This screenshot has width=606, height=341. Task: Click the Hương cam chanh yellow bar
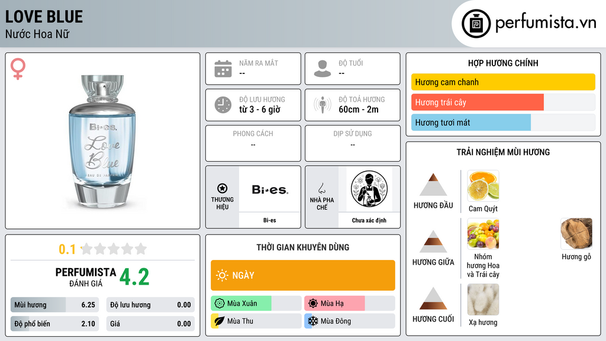coord(503,82)
